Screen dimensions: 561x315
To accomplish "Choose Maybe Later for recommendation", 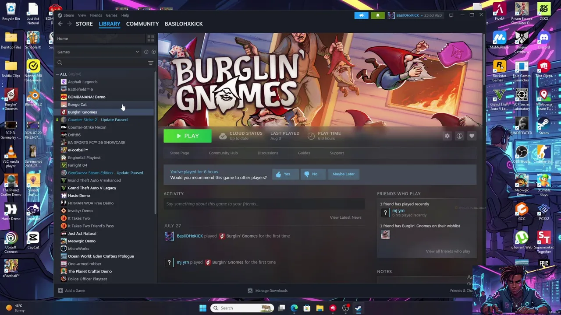I will click(x=344, y=174).
